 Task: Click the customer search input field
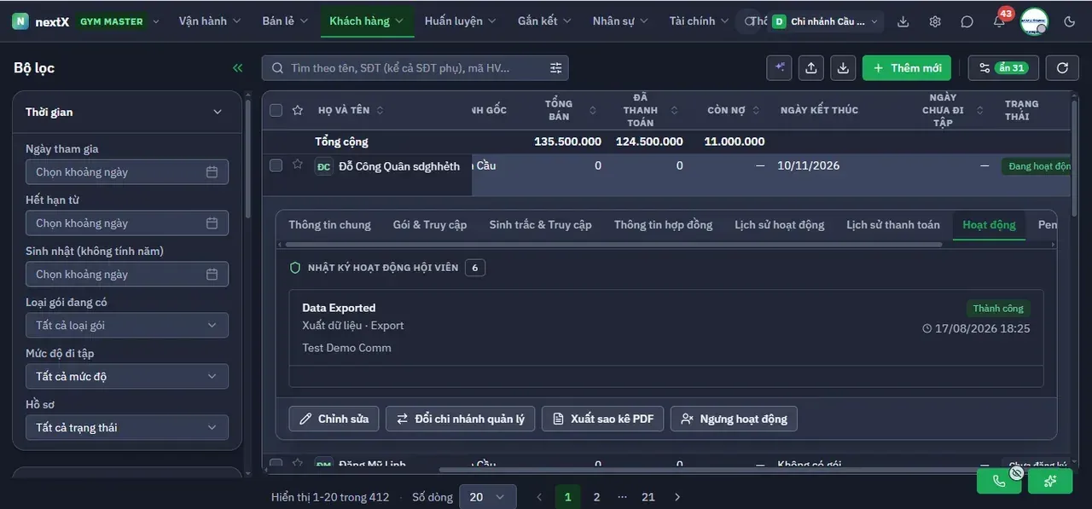pyautogui.click(x=415, y=68)
